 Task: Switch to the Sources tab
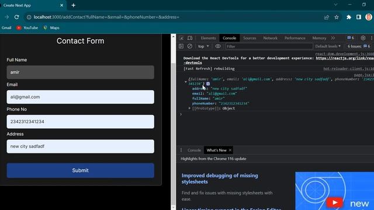click(x=250, y=38)
